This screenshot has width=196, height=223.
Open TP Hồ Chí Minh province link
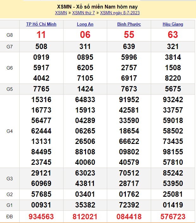click(x=41, y=24)
